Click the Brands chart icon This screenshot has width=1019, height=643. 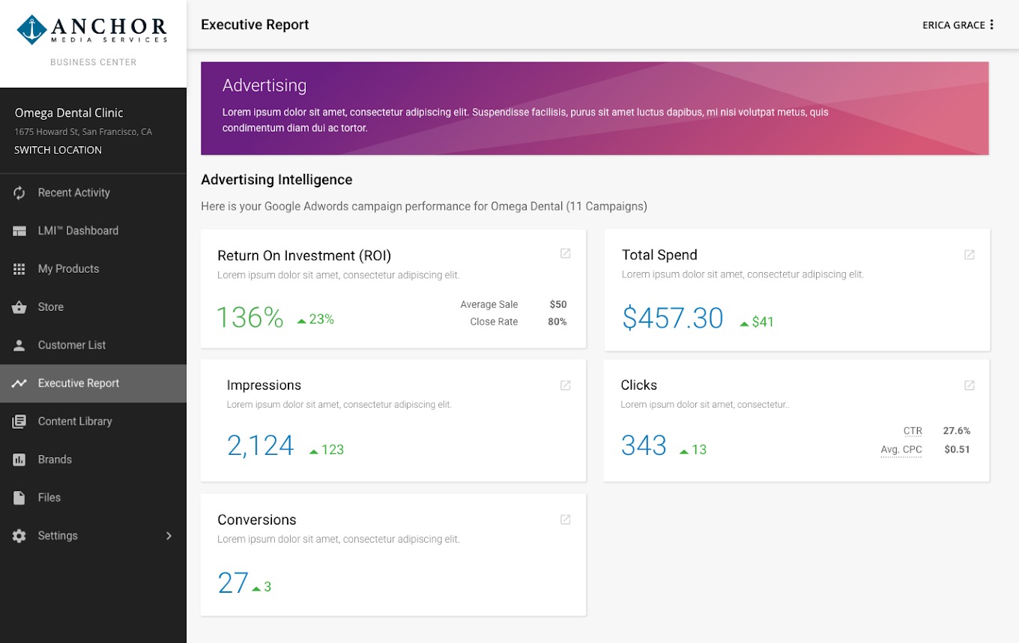point(19,459)
